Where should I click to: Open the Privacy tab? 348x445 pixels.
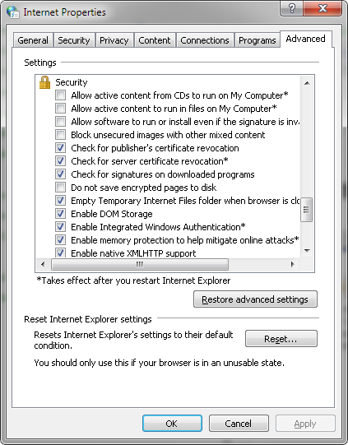pyautogui.click(x=114, y=40)
